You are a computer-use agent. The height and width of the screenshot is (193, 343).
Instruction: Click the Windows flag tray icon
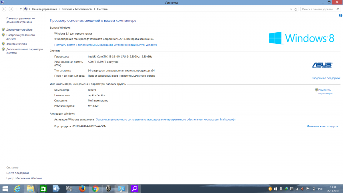click(x=276, y=189)
